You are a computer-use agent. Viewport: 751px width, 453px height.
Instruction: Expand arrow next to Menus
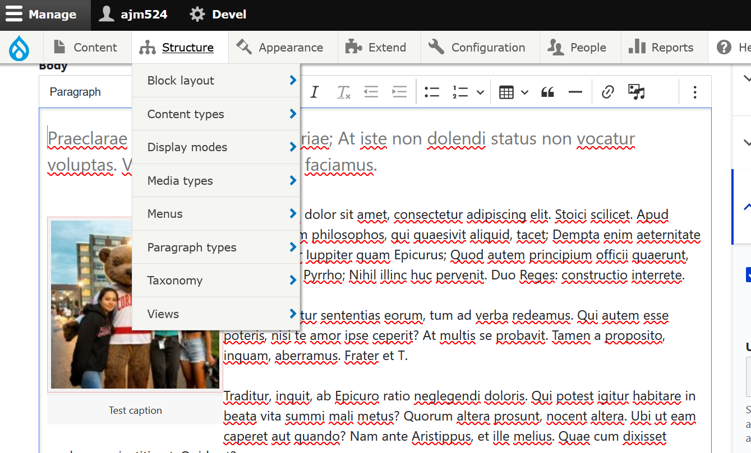(293, 213)
